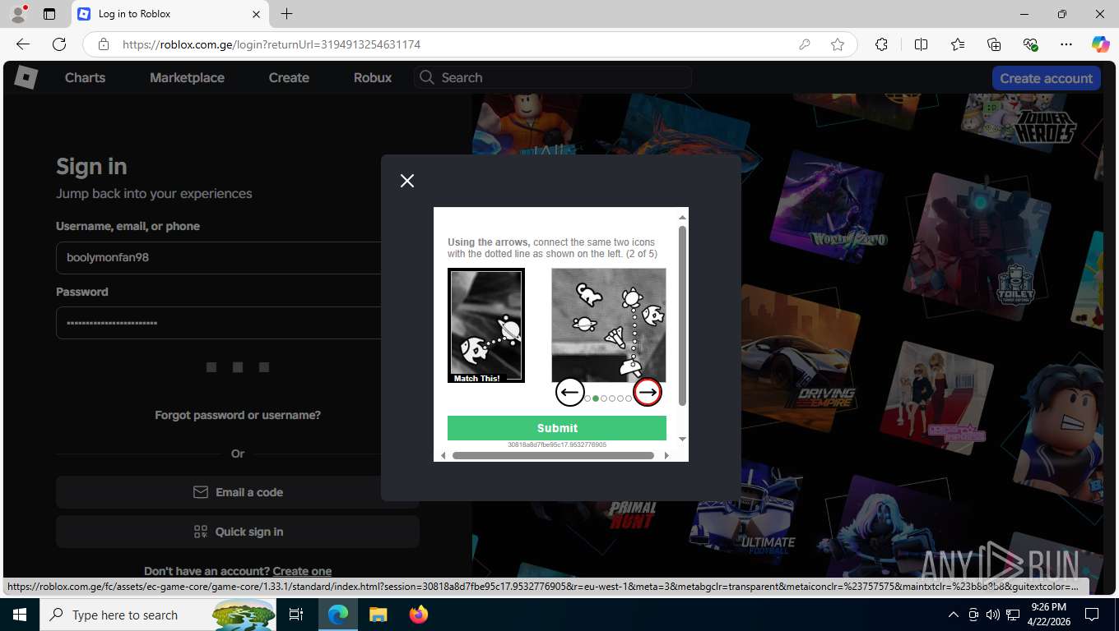Open Forgot password or username link

(238, 415)
